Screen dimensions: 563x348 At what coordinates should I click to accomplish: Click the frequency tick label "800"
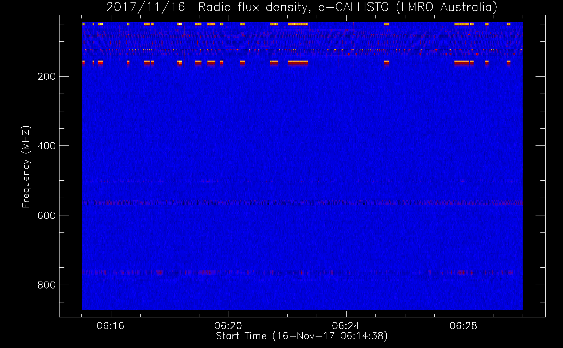[47, 285]
